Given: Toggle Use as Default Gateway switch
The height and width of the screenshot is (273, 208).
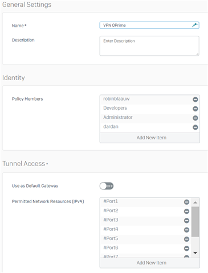Looking at the screenshot, I should click(107, 186).
